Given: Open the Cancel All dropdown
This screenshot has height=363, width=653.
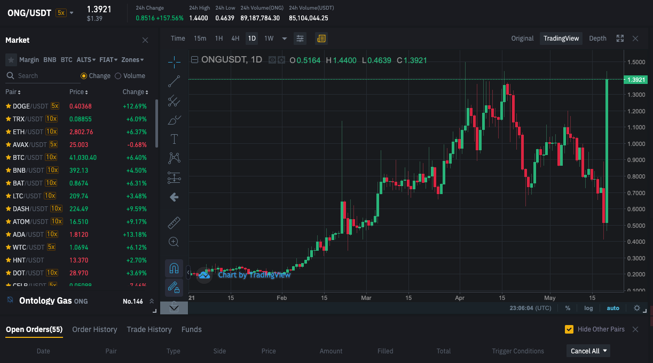Looking at the screenshot, I should point(588,351).
